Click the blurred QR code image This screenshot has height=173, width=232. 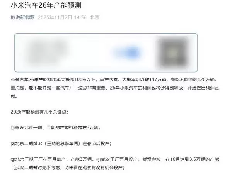coord(173,53)
